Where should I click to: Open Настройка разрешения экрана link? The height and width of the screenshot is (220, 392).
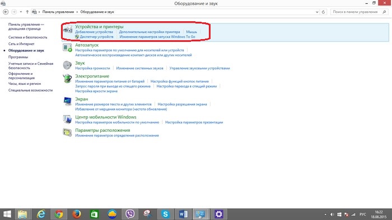point(182,104)
